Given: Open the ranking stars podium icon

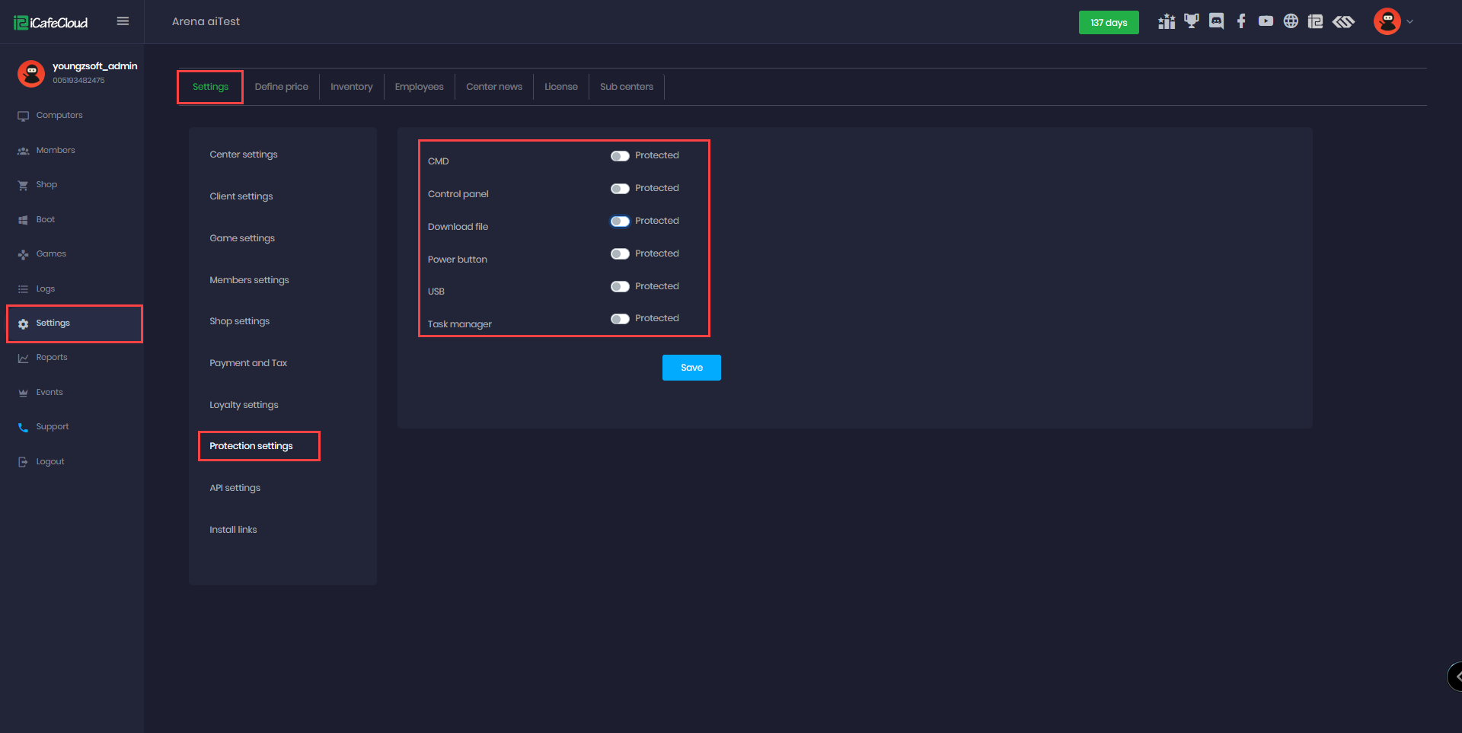Looking at the screenshot, I should pos(1167,21).
